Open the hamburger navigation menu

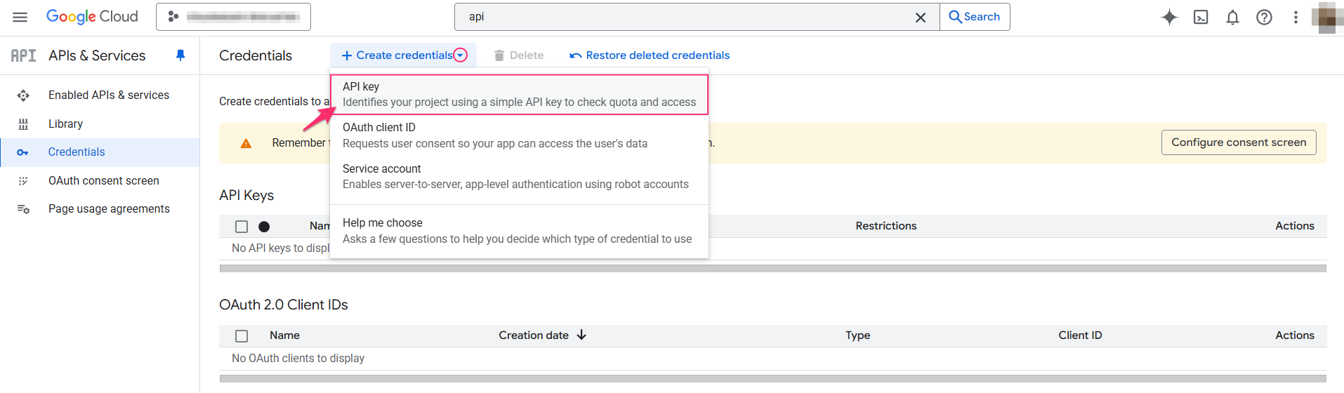[20, 17]
